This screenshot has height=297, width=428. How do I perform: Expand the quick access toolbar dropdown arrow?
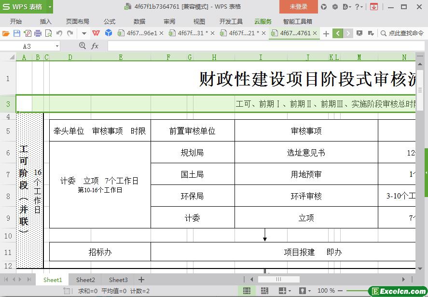(x=84, y=33)
